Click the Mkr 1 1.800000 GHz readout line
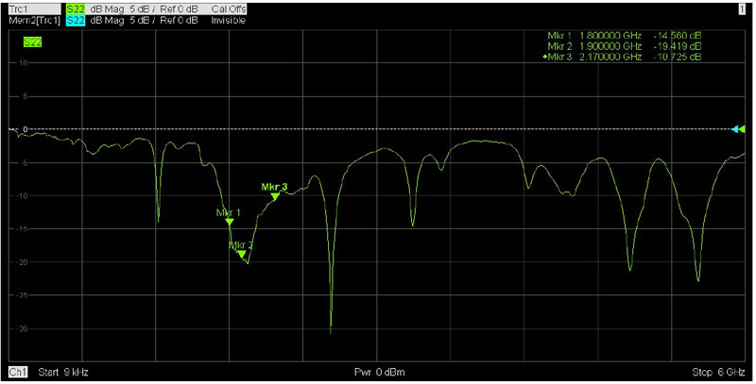The image size is (756, 384). [624, 36]
